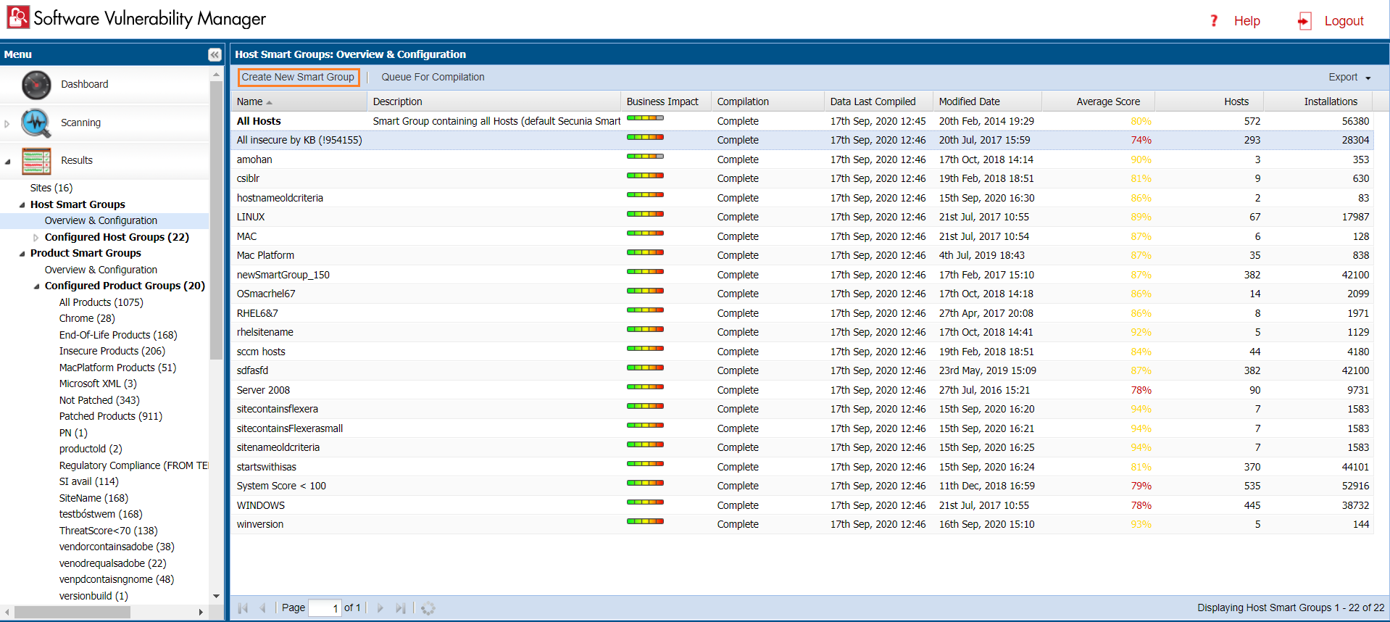Click Business Impact bar for LINUX row
Image resolution: width=1390 pixels, height=622 pixels.
(645, 213)
